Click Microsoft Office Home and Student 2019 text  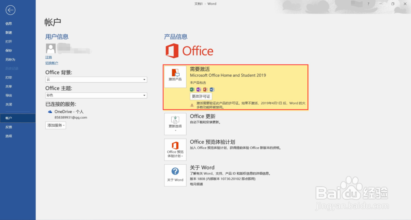tap(228, 76)
